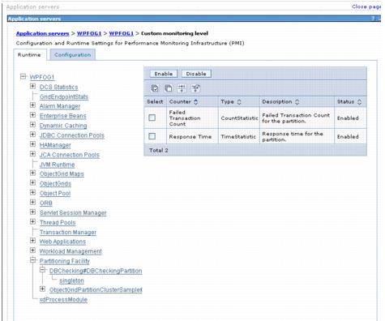Image resolution: width=385 pixels, height=321 pixels.
Task: Sort by Type column arrows
Action: (x=239, y=102)
